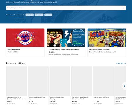Click 'This Week's Top Auctions' title

pos(99,50)
